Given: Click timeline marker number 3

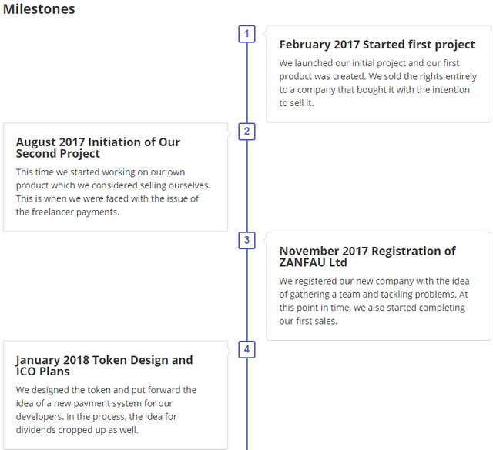Looking at the screenshot, I should point(246,240).
